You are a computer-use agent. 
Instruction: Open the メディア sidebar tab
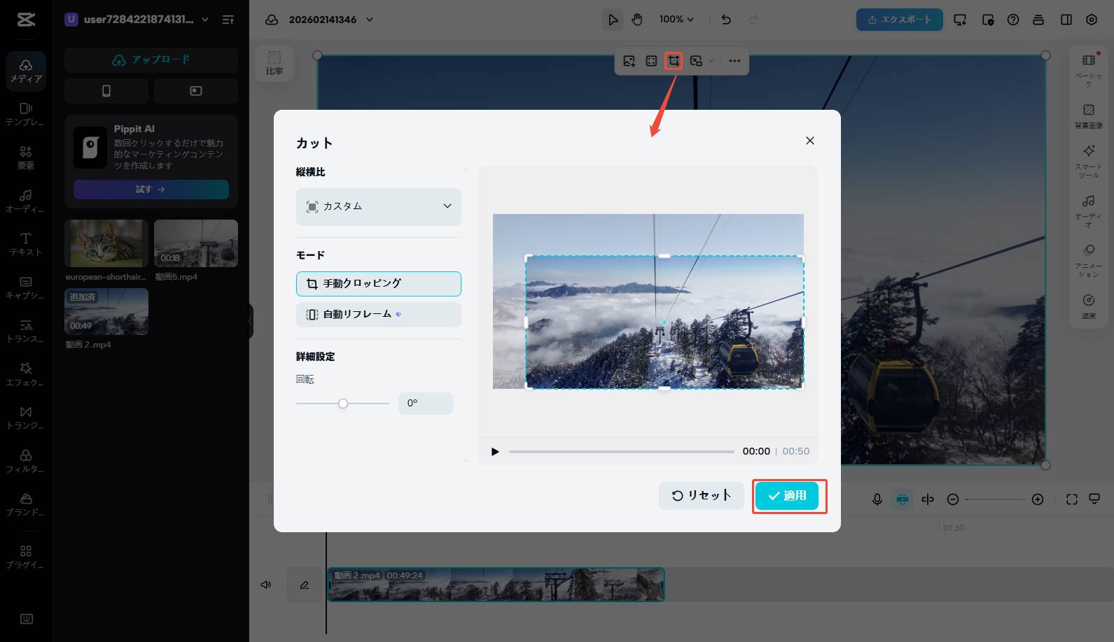26,71
